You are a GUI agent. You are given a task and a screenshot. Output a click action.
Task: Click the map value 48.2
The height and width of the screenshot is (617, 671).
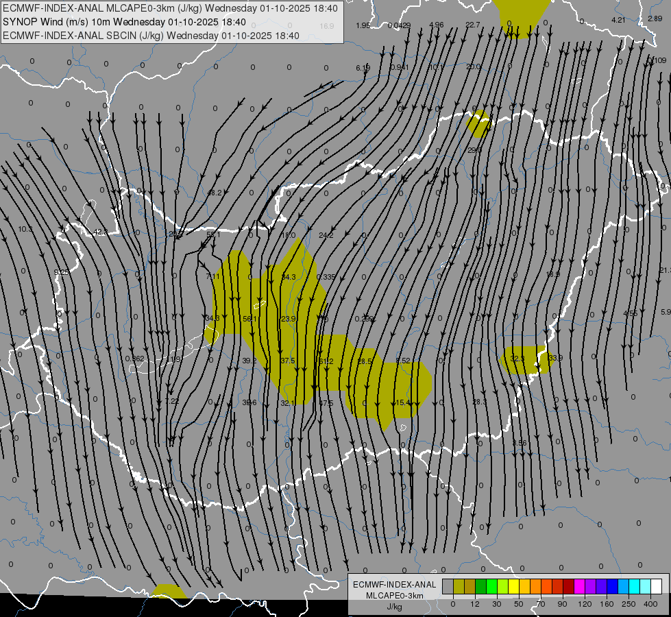[x=215, y=193]
